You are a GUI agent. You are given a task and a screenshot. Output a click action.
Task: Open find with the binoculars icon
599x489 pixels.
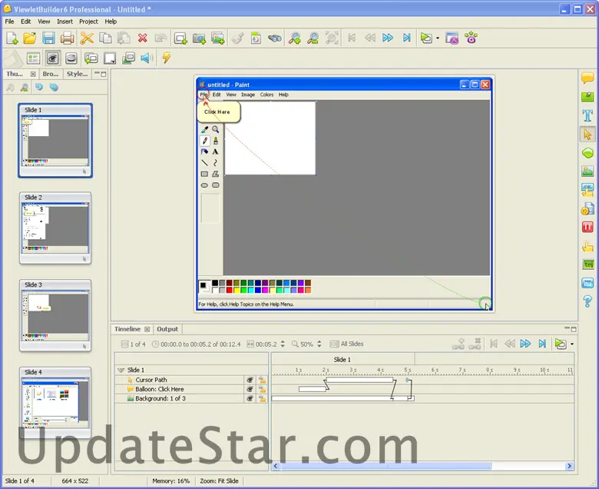(275, 38)
